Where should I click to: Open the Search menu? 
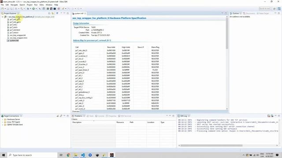(x=22, y=5)
